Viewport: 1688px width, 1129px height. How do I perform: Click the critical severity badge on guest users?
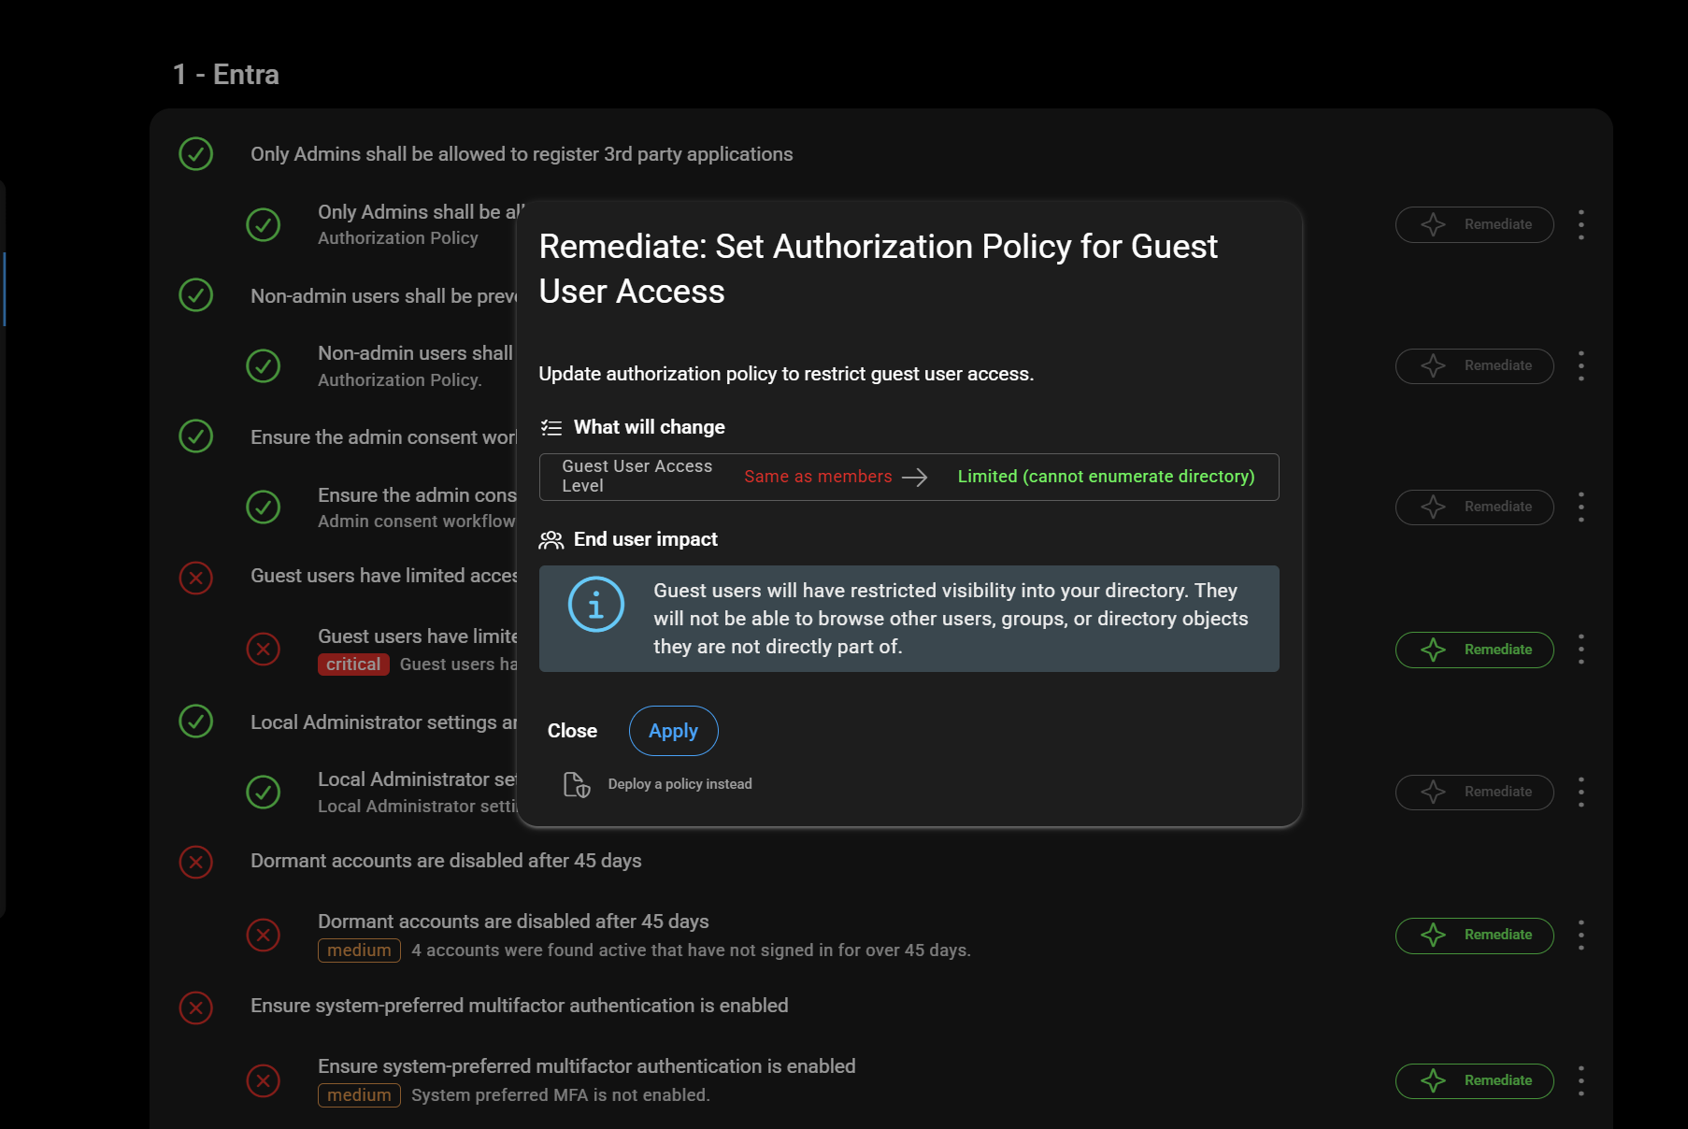coord(353,665)
